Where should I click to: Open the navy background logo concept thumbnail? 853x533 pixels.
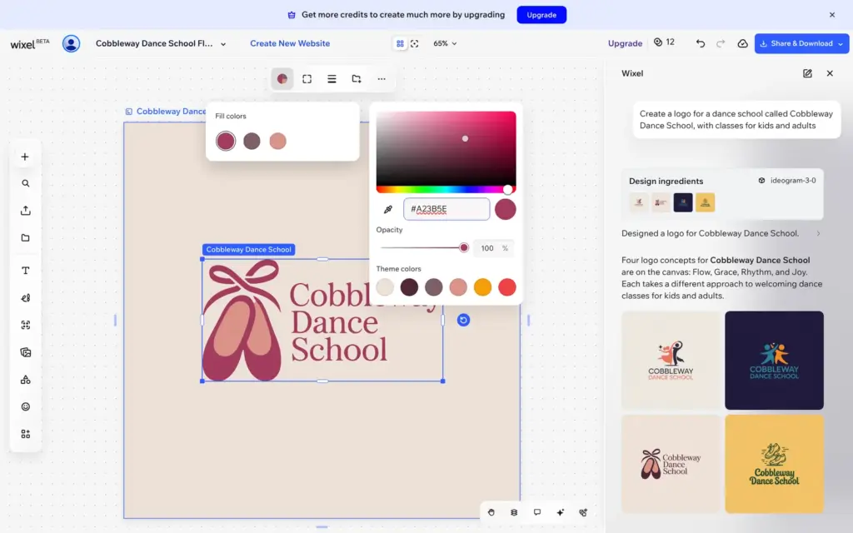coord(774,360)
